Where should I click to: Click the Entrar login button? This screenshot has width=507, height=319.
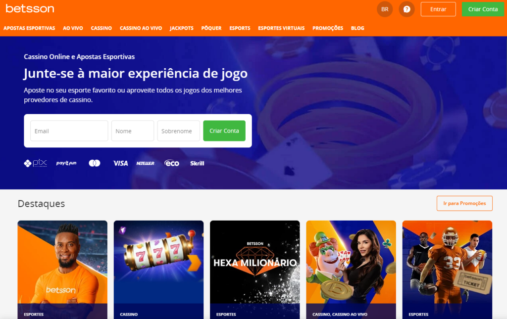(438, 9)
